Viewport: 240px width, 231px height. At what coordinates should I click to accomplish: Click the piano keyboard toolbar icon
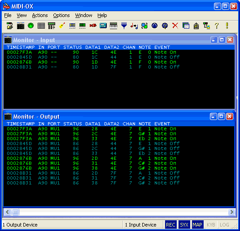point(113,26)
